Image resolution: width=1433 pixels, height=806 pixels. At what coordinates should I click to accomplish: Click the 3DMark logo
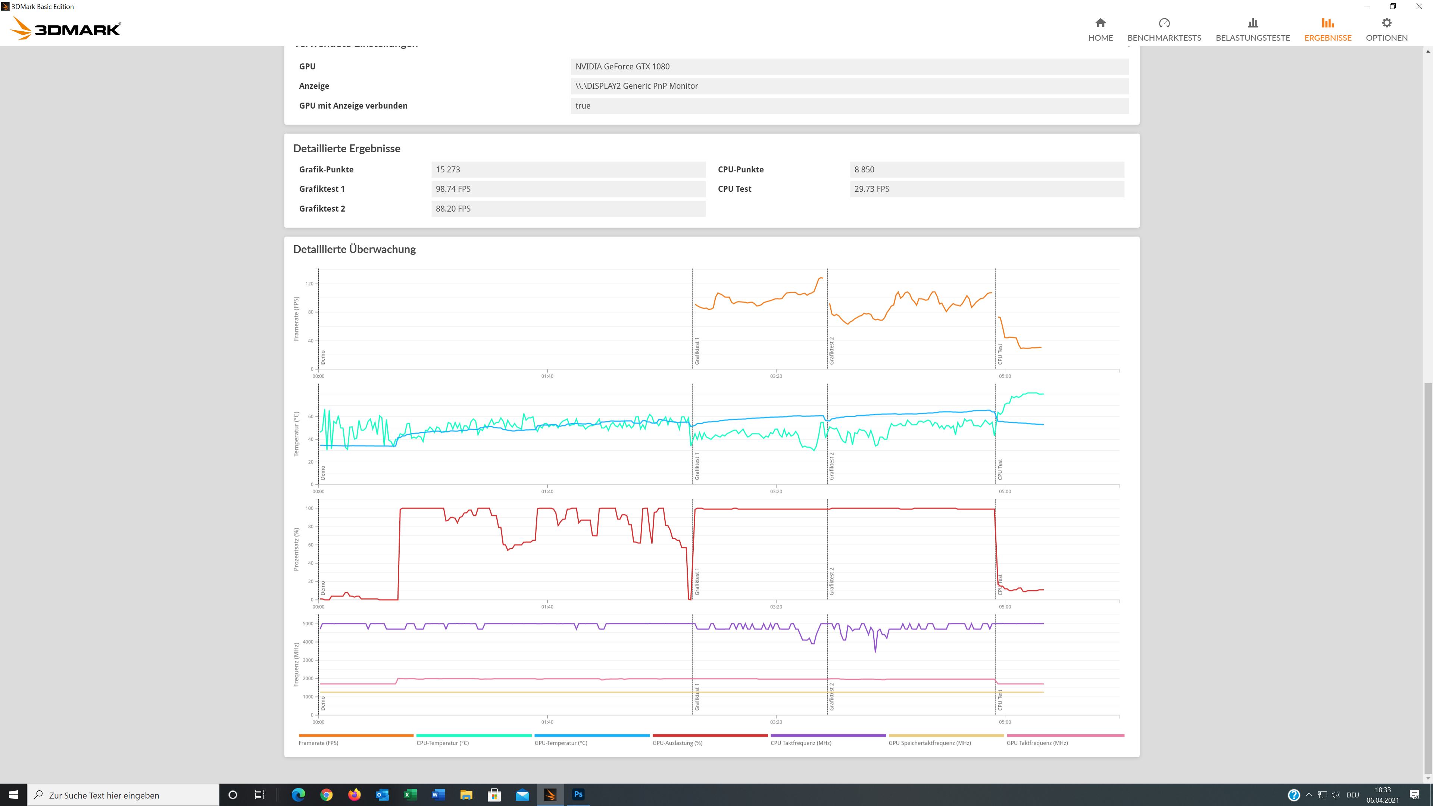66,28
